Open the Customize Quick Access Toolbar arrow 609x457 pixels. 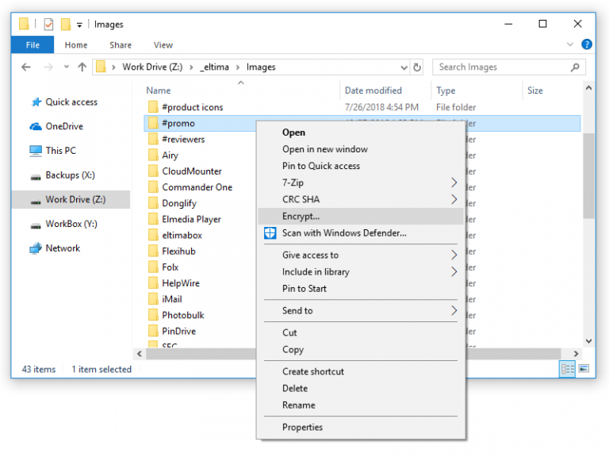pos(79,25)
